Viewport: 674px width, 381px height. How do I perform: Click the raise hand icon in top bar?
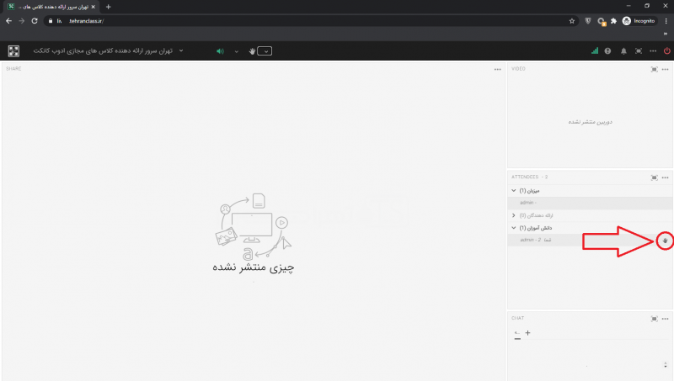point(251,51)
